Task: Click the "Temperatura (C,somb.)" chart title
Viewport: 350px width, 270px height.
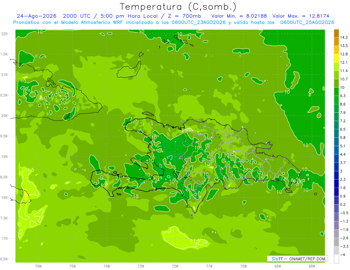Action: pyautogui.click(x=178, y=6)
